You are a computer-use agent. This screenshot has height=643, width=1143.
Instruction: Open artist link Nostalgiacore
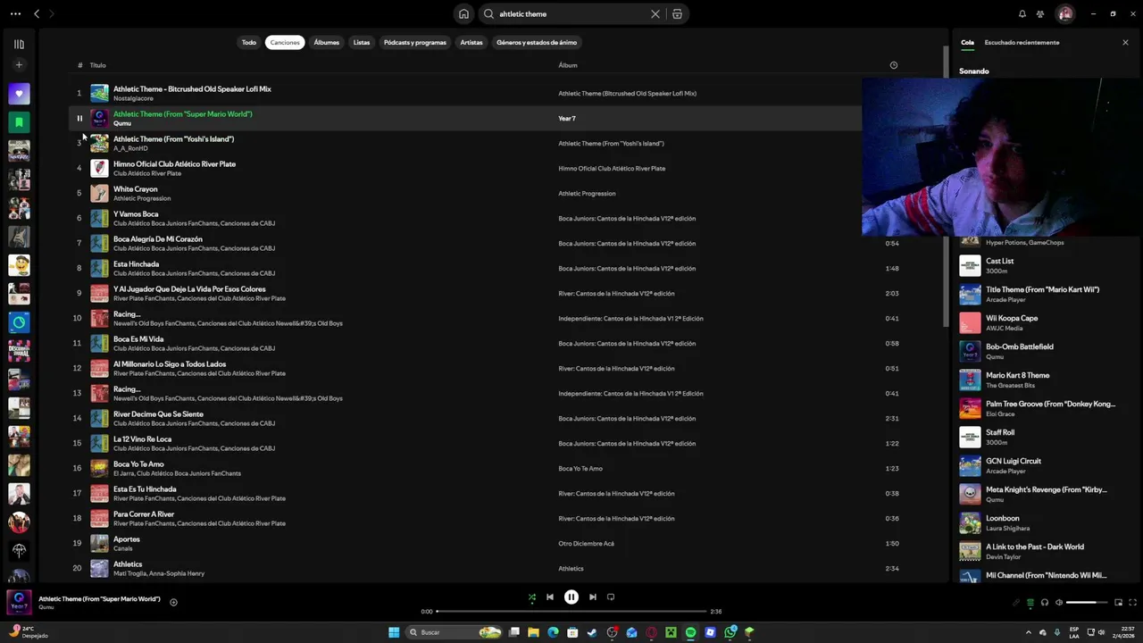[133, 98]
